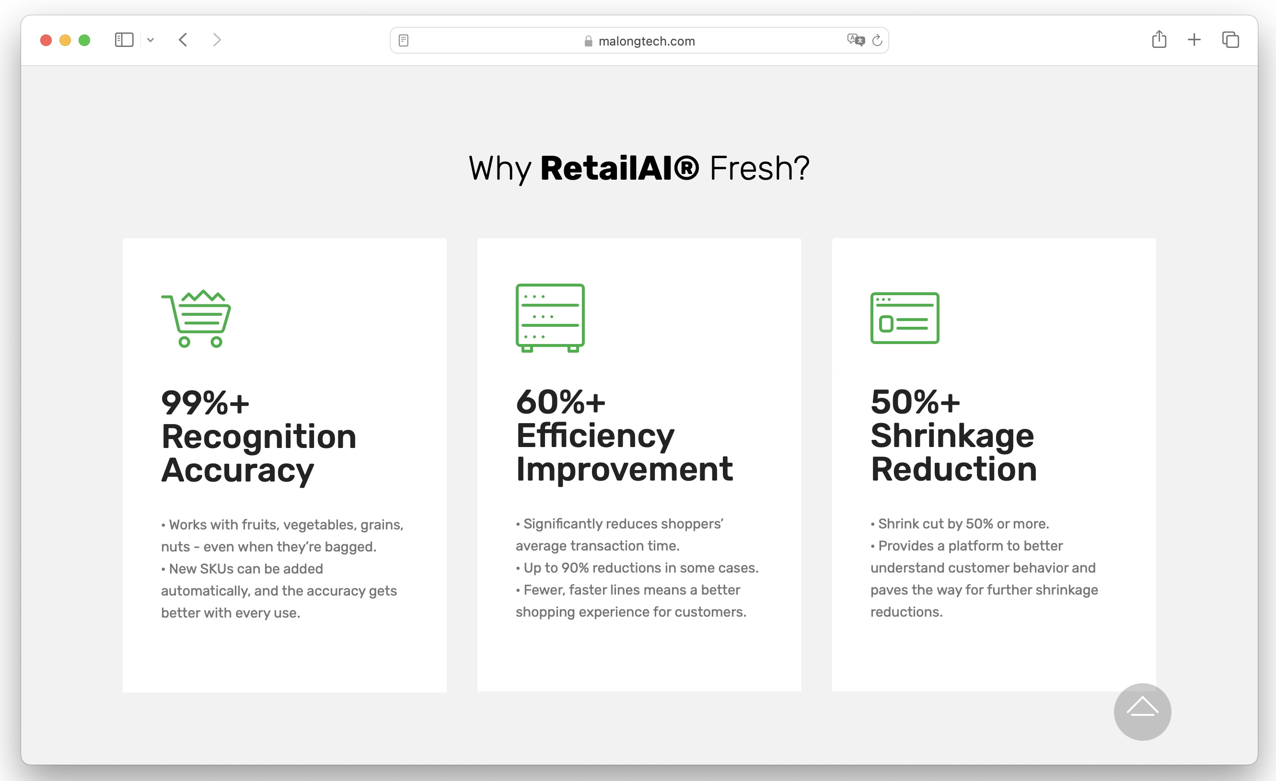Enter full screen with green button
This screenshot has width=1276, height=781.
coord(84,40)
